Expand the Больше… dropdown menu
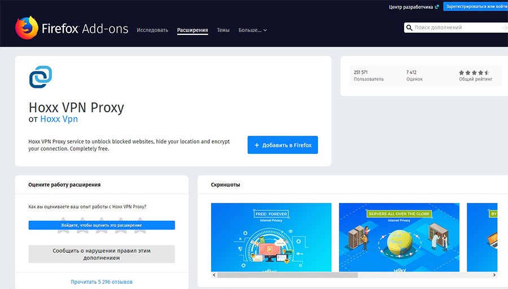This screenshot has height=289, width=508. [252, 30]
